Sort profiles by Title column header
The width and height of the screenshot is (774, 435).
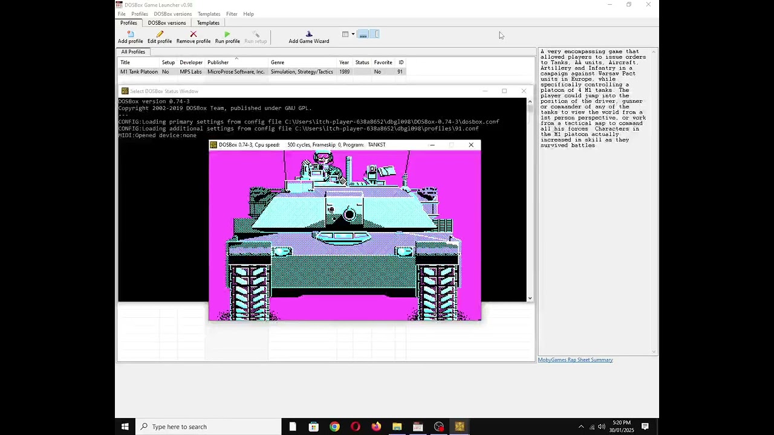click(x=139, y=62)
